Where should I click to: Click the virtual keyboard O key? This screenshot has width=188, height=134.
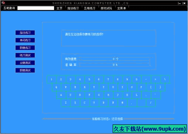tap(132, 87)
